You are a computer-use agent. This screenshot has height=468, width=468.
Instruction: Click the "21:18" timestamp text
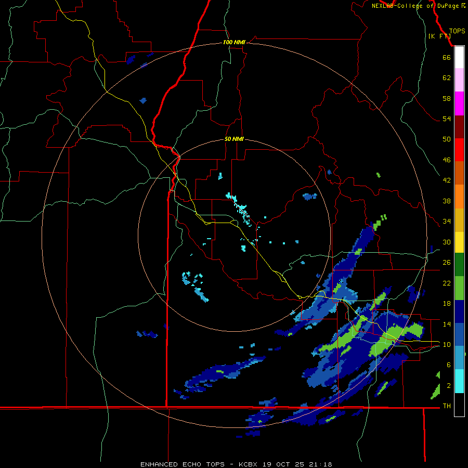click(x=320, y=464)
